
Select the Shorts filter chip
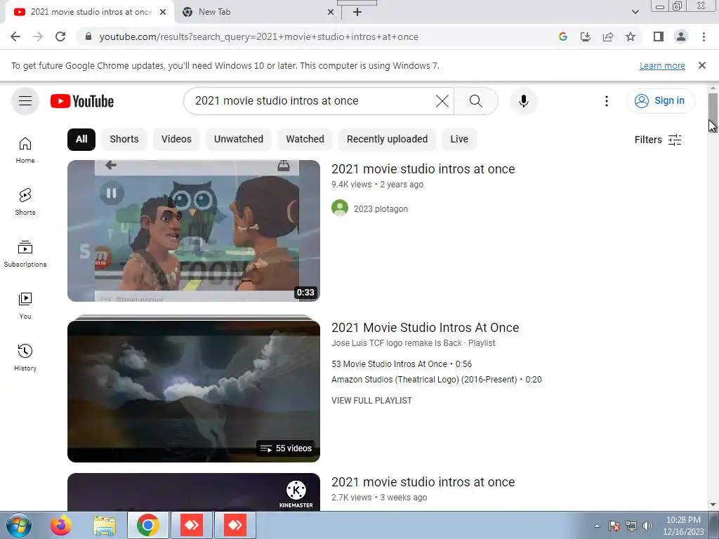pos(124,140)
